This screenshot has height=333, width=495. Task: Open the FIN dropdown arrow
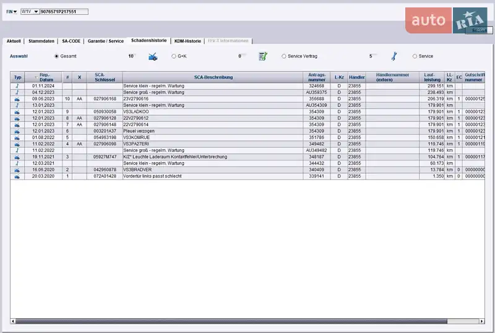[x=15, y=12]
